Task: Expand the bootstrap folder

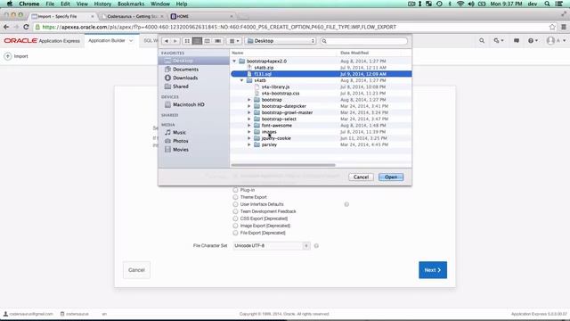Action: pos(249,100)
